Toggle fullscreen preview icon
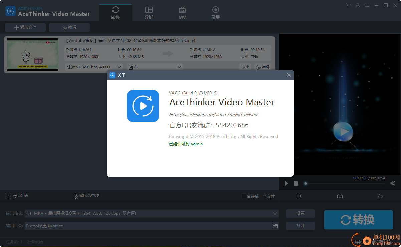The image size is (401, 247). point(299,196)
